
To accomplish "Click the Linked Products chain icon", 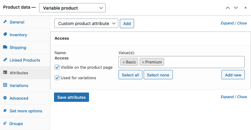I will pyautogui.click(x=5, y=60).
